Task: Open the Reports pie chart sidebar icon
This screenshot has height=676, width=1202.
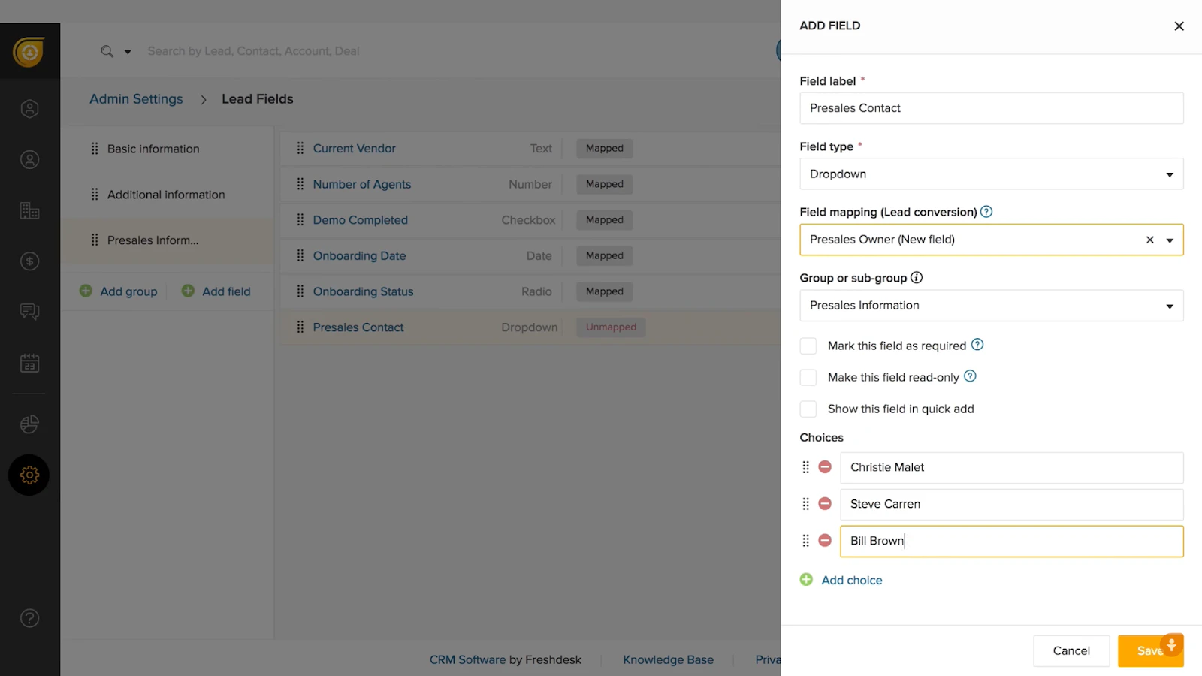Action: click(29, 424)
